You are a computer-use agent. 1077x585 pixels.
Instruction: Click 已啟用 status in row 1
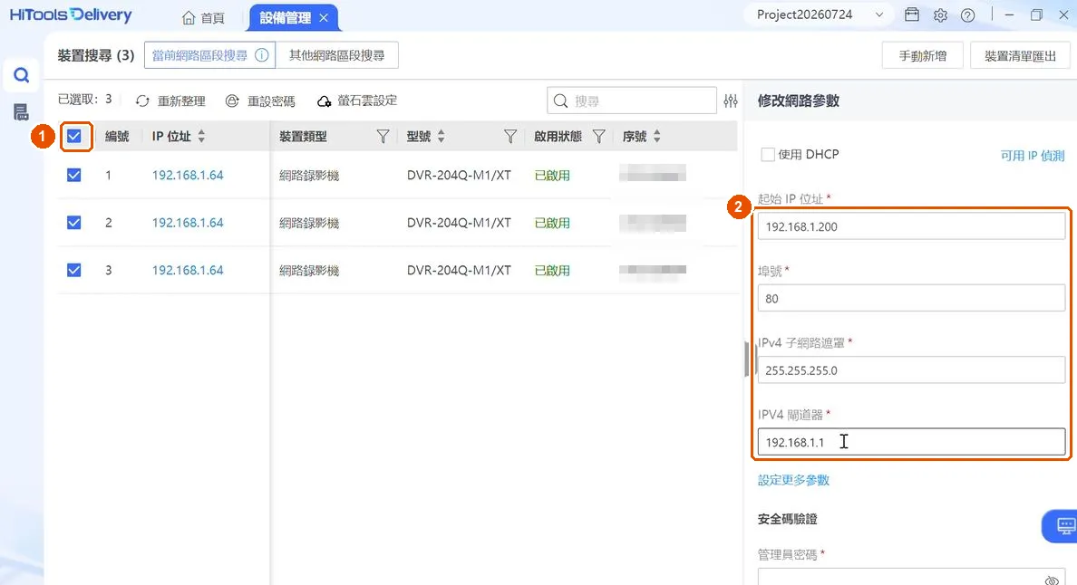click(x=552, y=176)
